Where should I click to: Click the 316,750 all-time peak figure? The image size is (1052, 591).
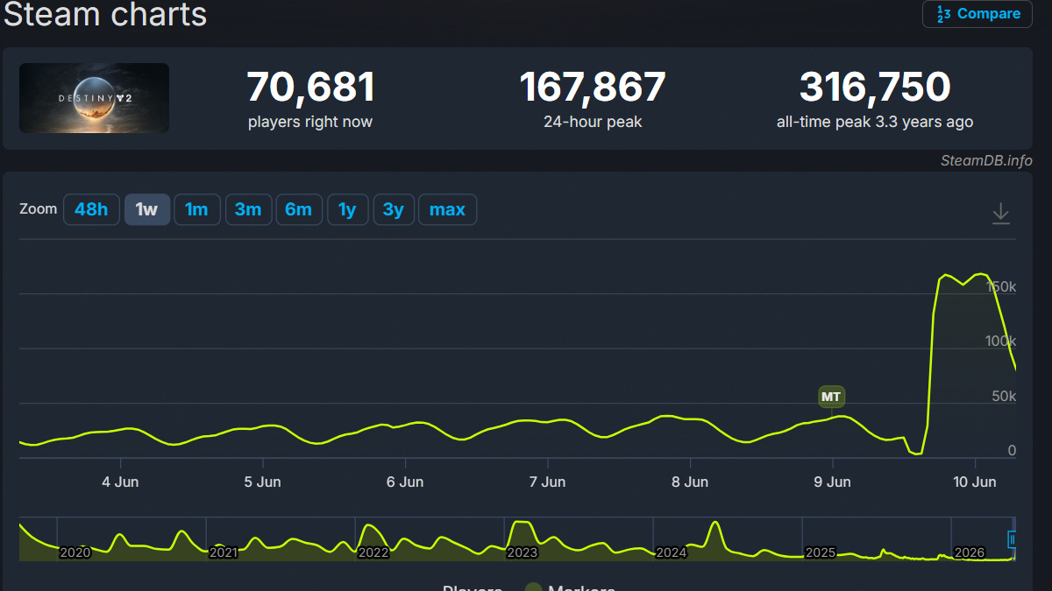coord(875,88)
